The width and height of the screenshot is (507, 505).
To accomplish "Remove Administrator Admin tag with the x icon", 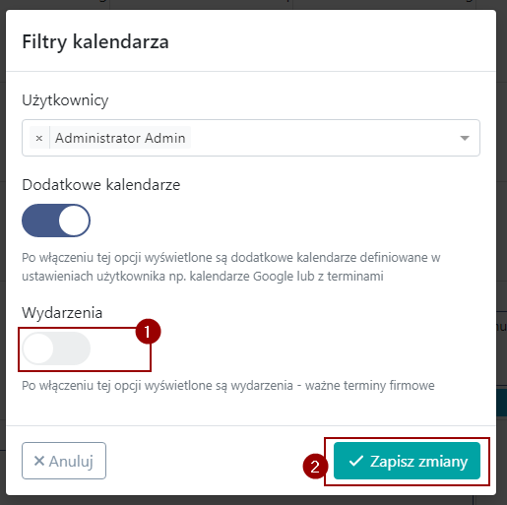I will (x=39, y=138).
